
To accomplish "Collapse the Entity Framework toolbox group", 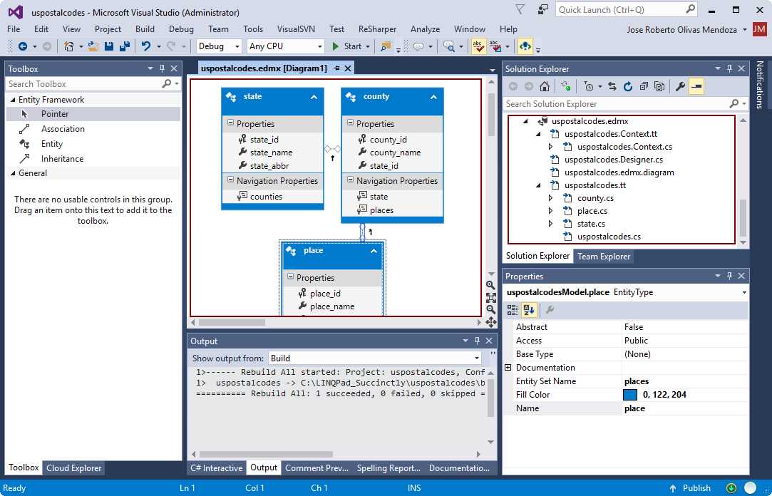I will pyautogui.click(x=14, y=100).
